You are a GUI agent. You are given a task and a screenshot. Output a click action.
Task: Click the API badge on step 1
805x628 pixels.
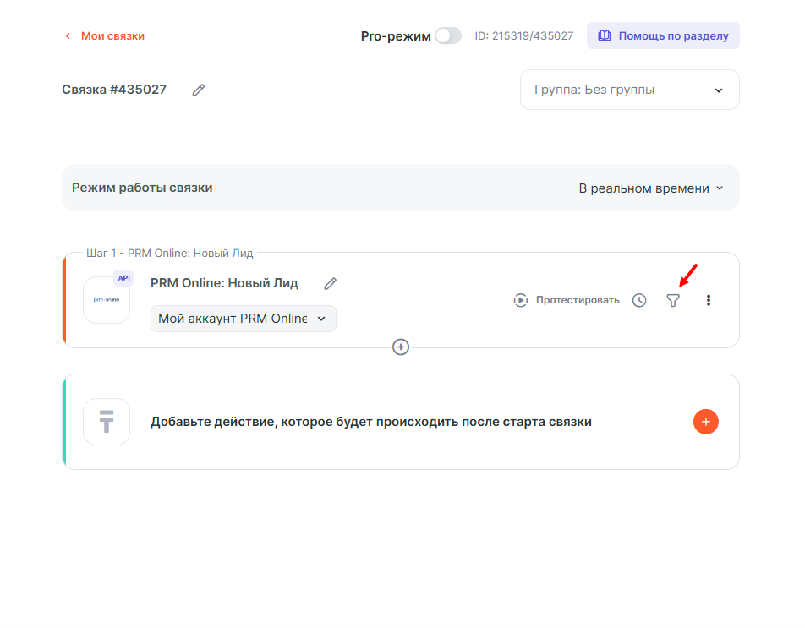point(123,278)
